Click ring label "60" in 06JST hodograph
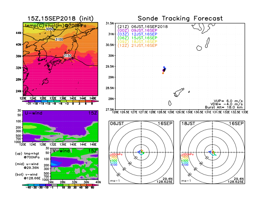 [119, 175]
